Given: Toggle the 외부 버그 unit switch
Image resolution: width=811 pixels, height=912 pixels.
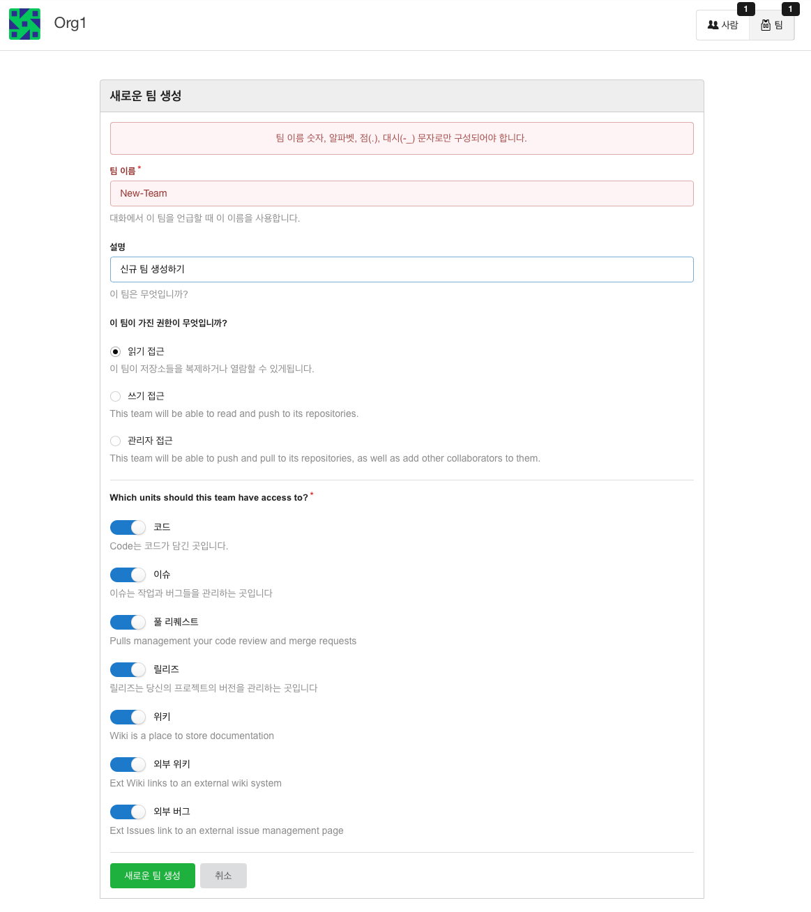Looking at the screenshot, I should [128, 812].
